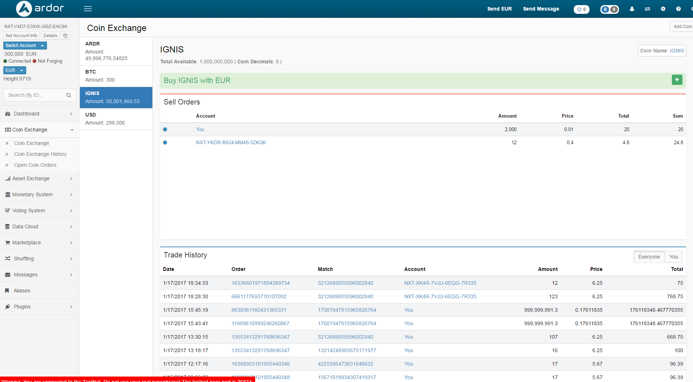
Task: Toggle the hamburger sidebar menu
Action: [88, 9]
